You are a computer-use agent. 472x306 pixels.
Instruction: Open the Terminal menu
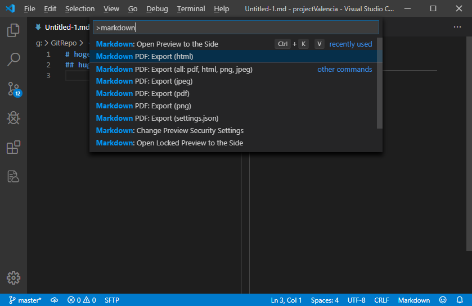click(191, 9)
